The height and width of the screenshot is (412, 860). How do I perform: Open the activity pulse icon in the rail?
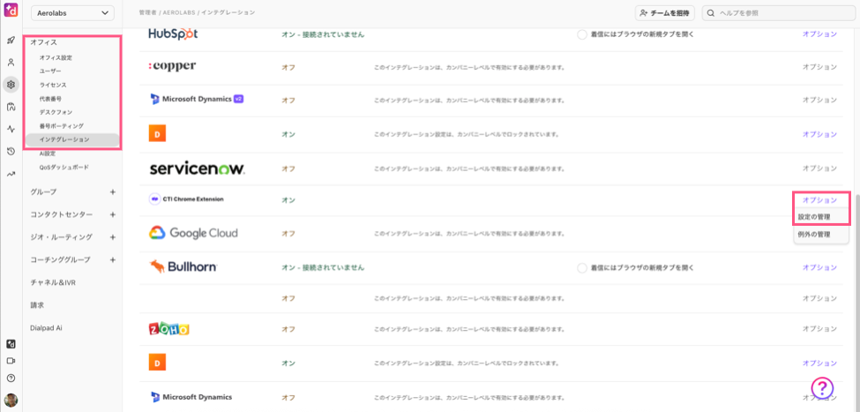[11, 129]
